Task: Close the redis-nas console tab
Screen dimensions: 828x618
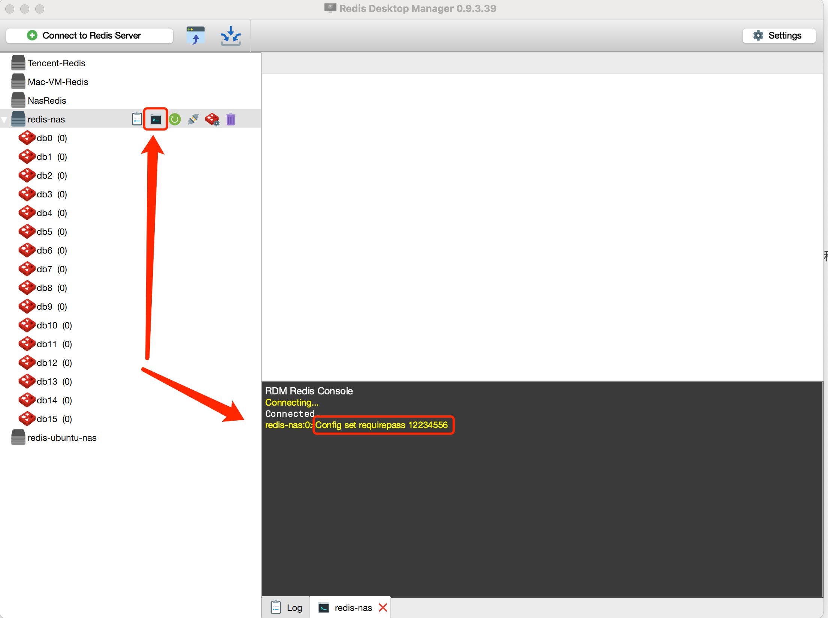Action: pos(383,608)
